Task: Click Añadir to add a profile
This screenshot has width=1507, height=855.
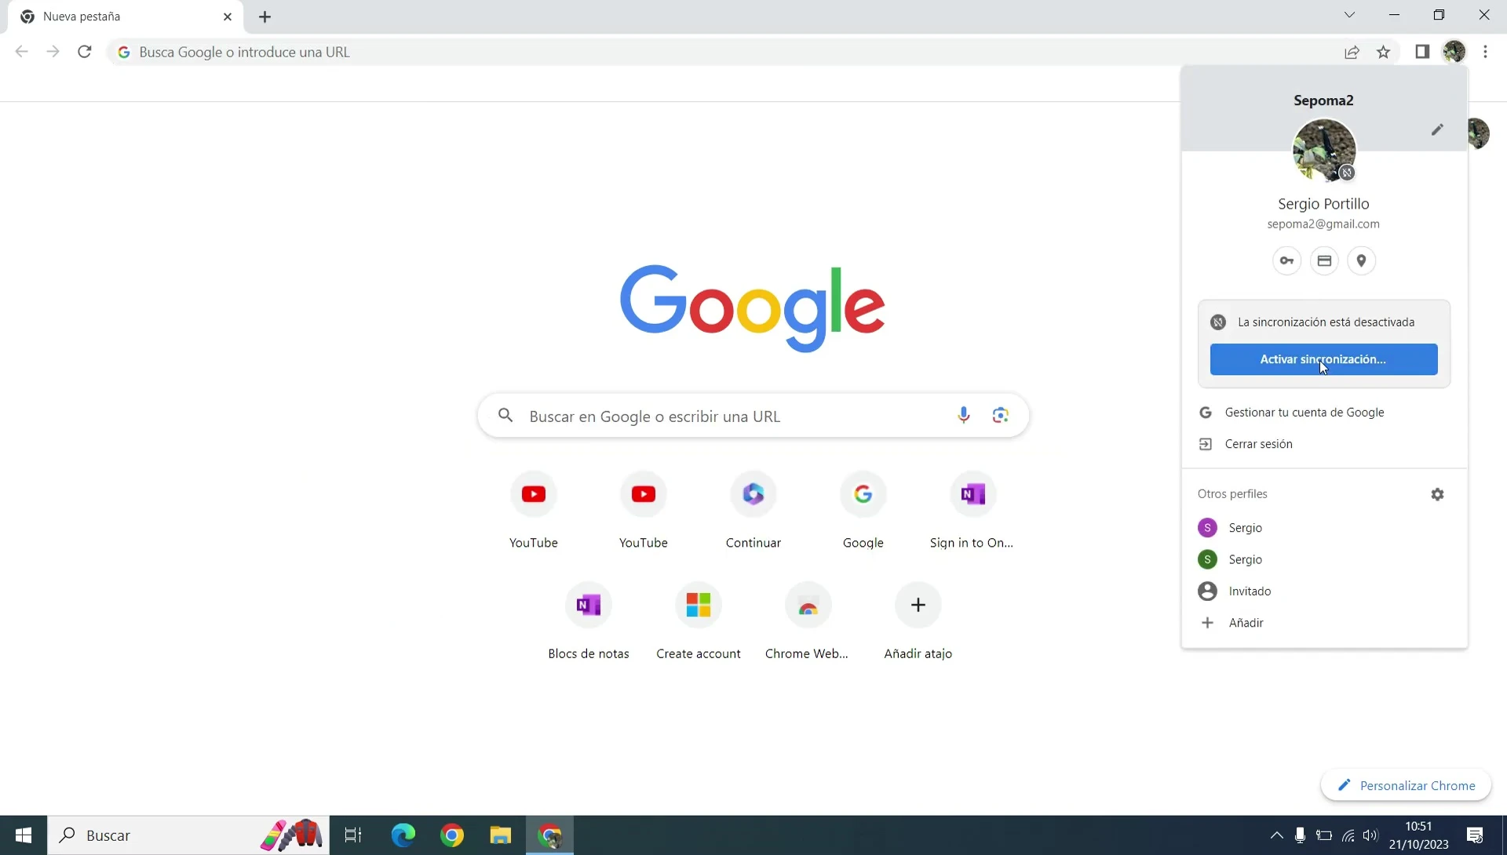Action: (x=1324, y=623)
